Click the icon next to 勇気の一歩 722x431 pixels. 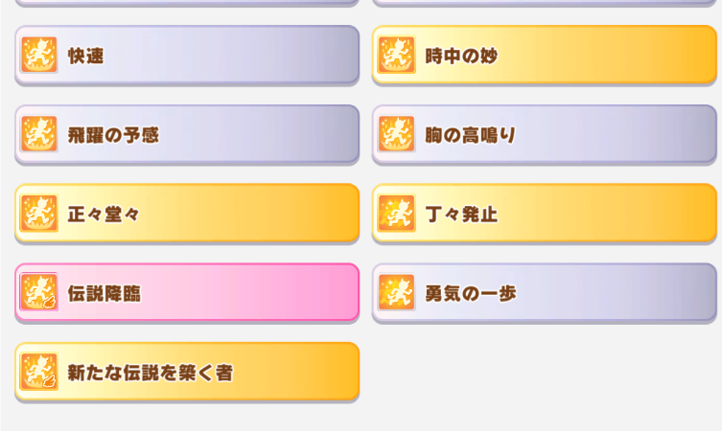click(396, 292)
